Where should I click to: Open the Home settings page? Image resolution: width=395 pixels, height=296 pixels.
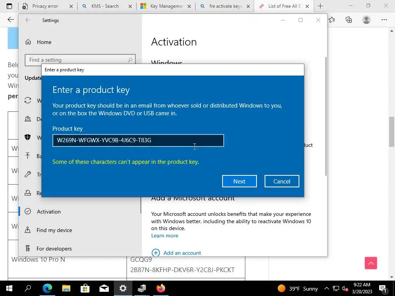[x=44, y=42]
